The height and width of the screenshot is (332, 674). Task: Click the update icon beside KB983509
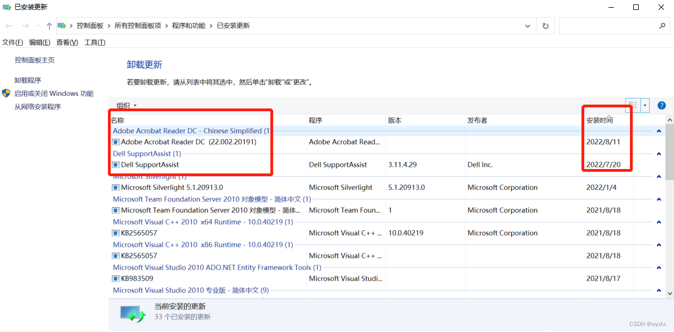coord(116,279)
